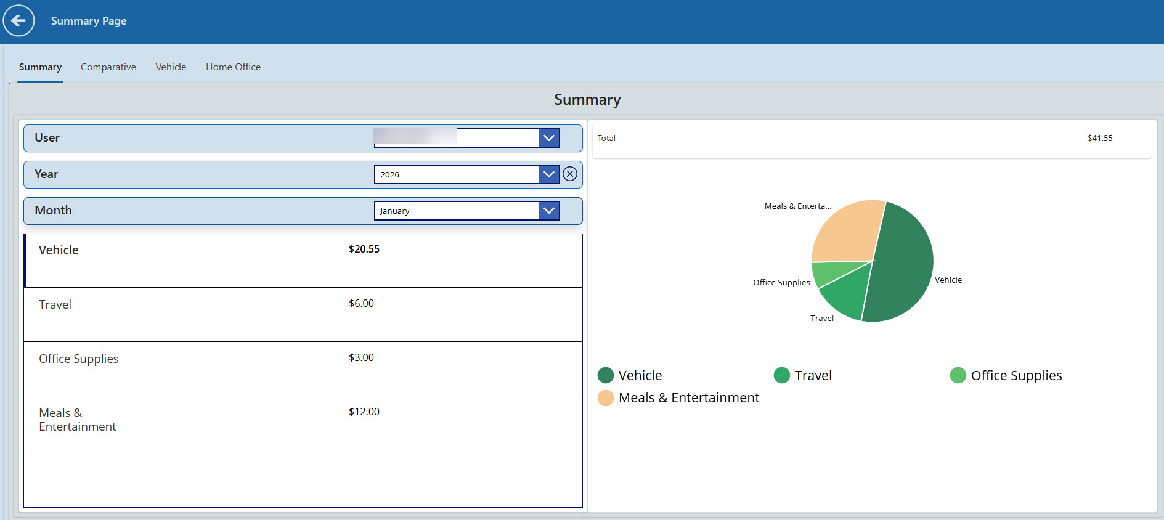Go to the Home Office tab
Viewport: 1164px width, 520px height.
coord(233,67)
